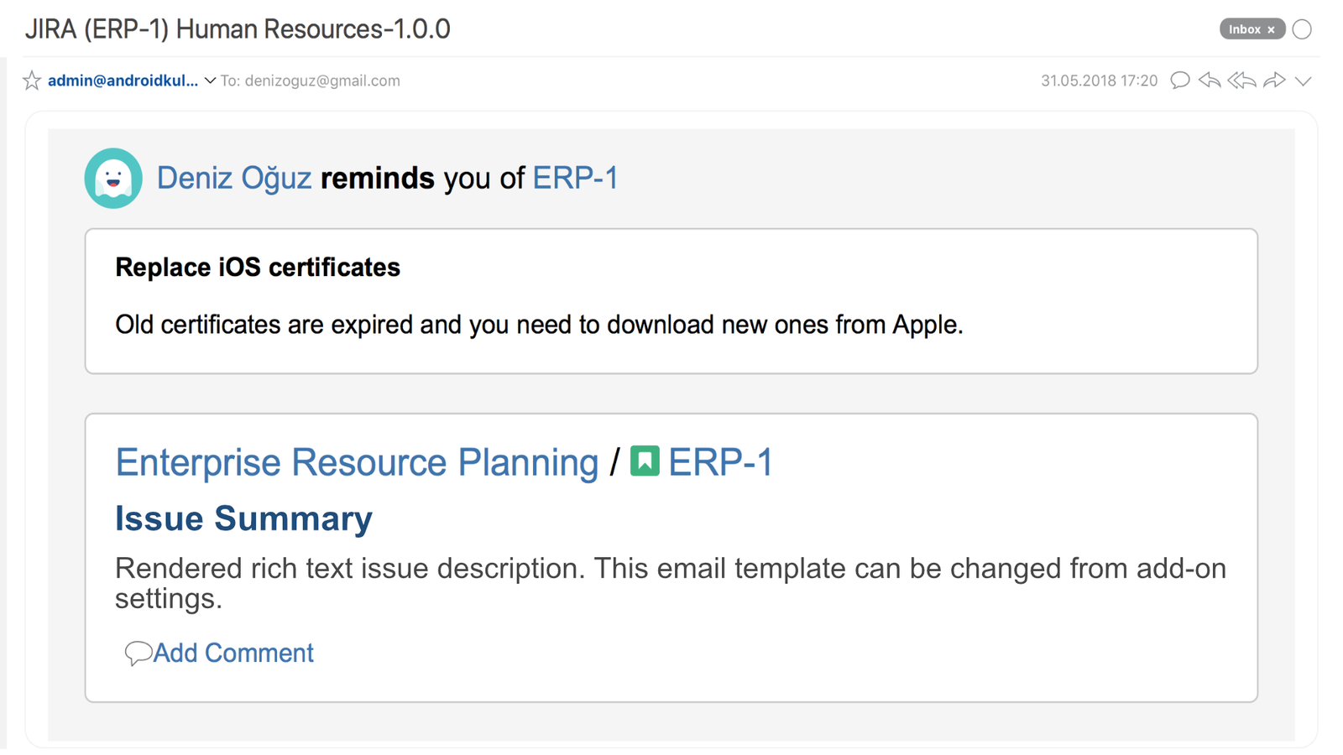Expand the more actions chevron beside forward
Viewport: 1343px width, 755px height.
pos(1303,81)
